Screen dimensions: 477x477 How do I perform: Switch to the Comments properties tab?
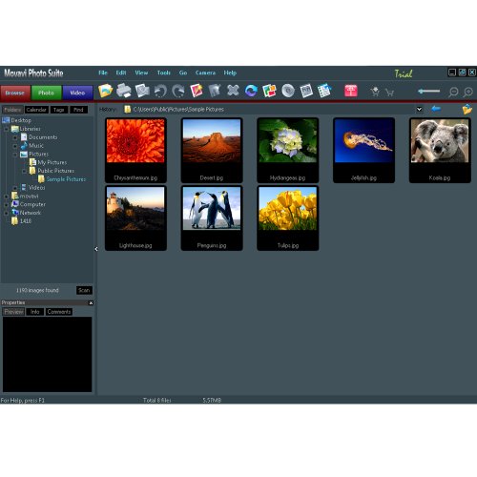(x=59, y=312)
